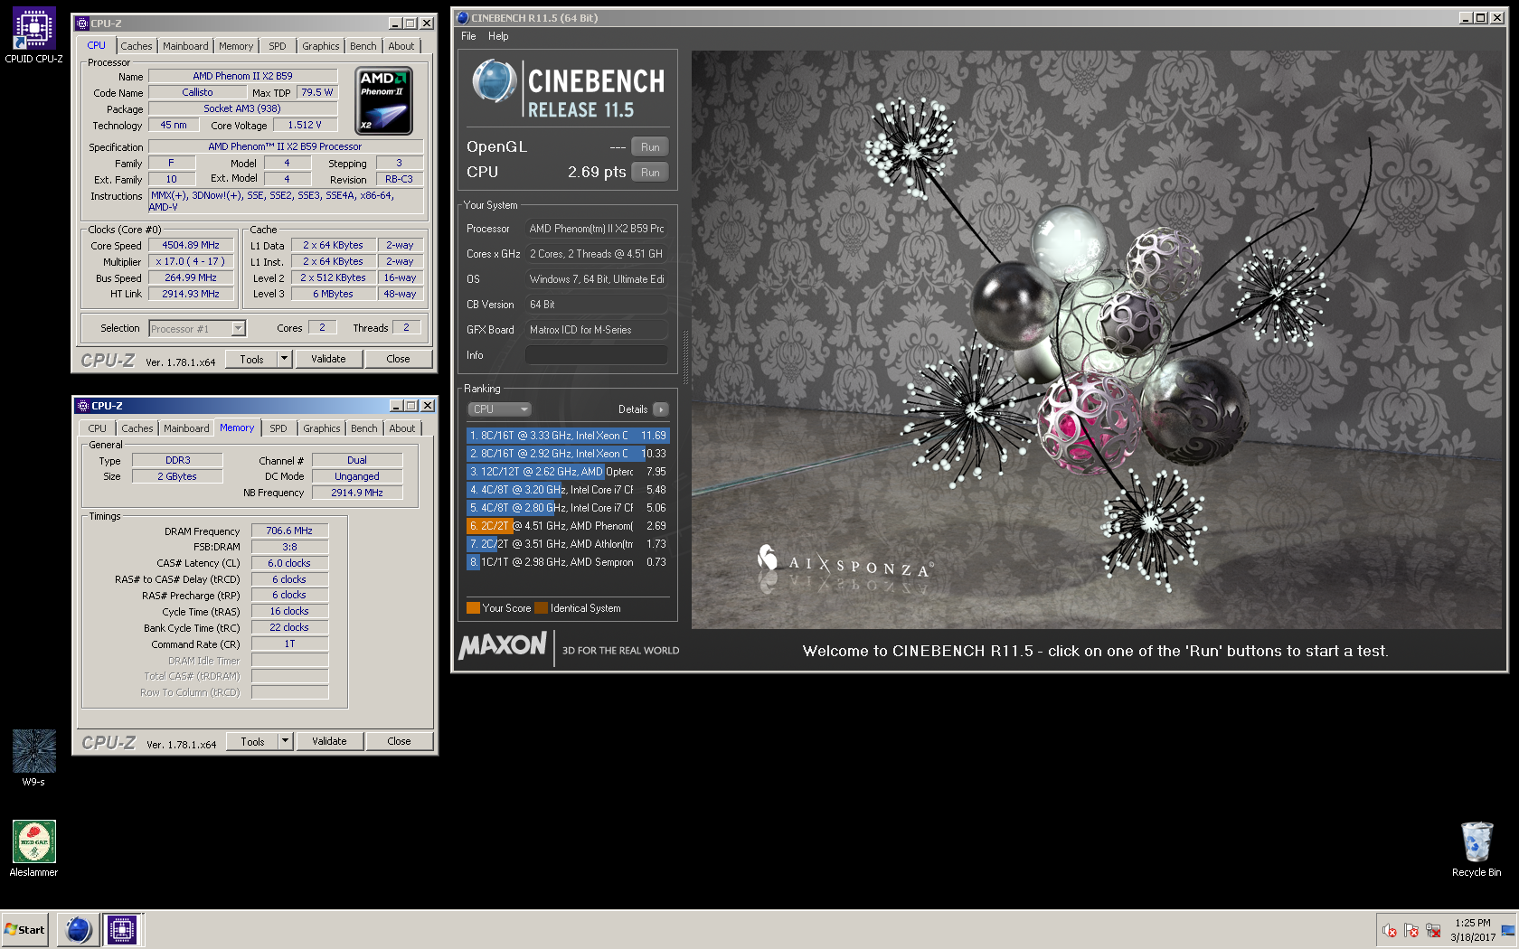The height and width of the screenshot is (949, 1519).
Task: Open the W9-s desktop icon
Action: point(33,758)
